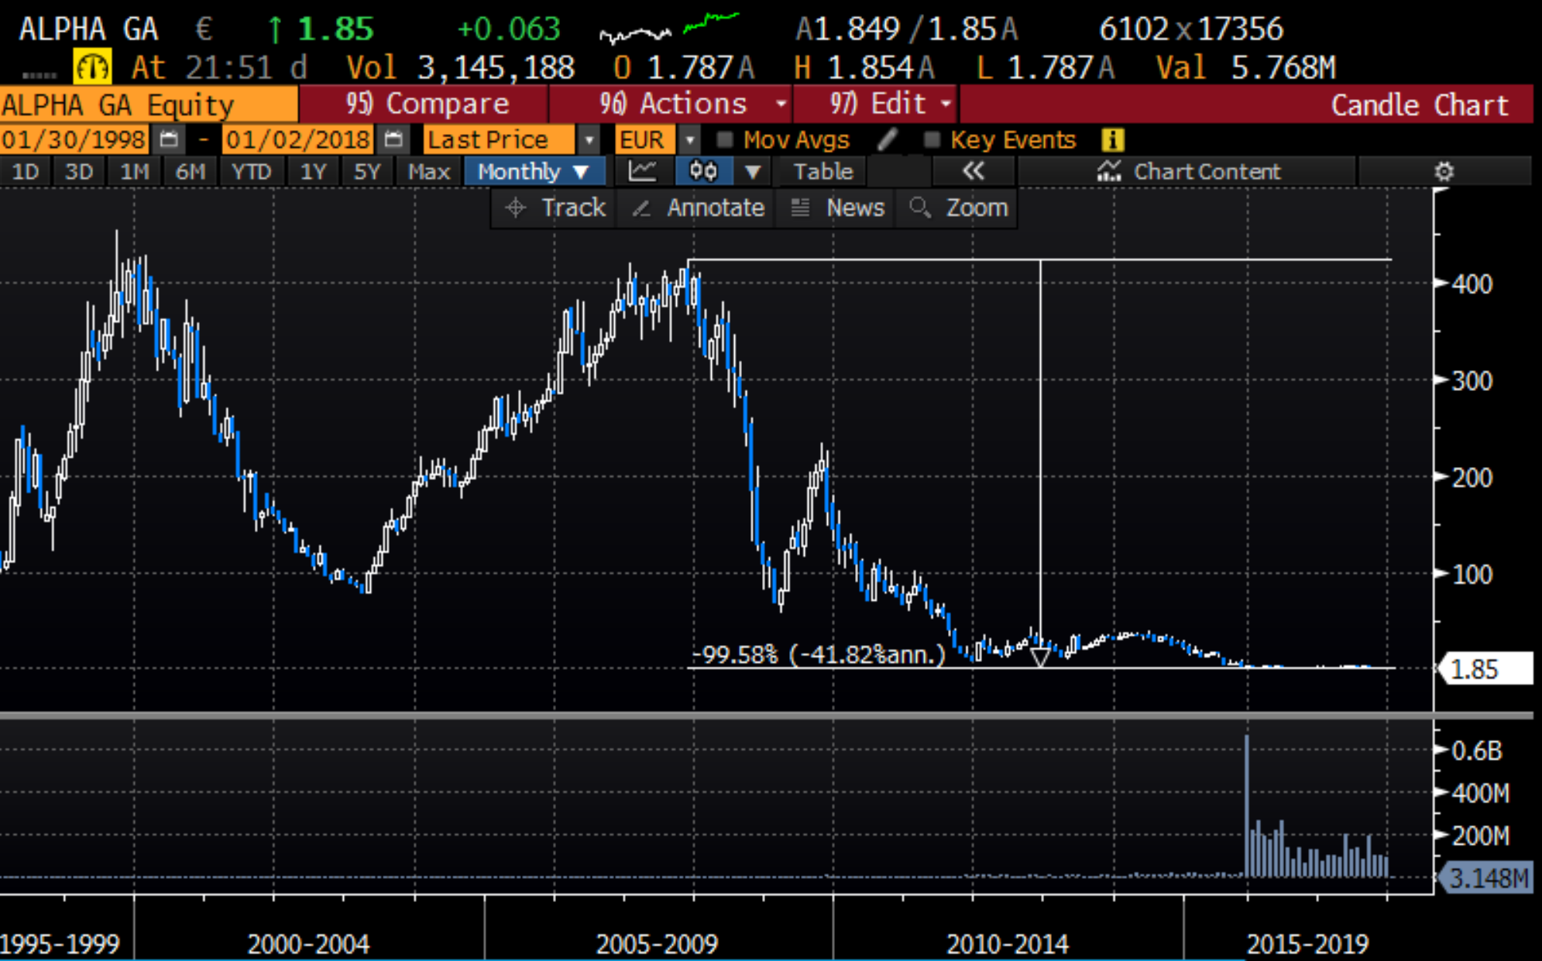The image size is (1542, 961).
Task: Click the EUR currency field
Action: [645, 140]
